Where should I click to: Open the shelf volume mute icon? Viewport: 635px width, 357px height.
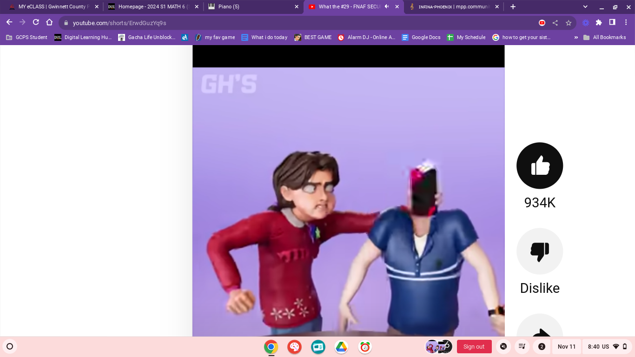503,346
